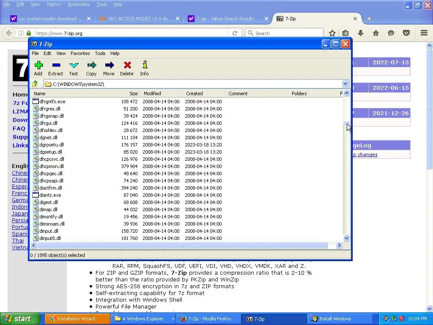Click the Firefox URL address field
The image size is (433, 325).
[x=131, y=33]
